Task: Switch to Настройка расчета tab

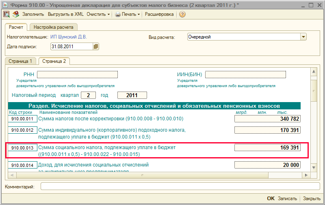Action: [53, 28]
